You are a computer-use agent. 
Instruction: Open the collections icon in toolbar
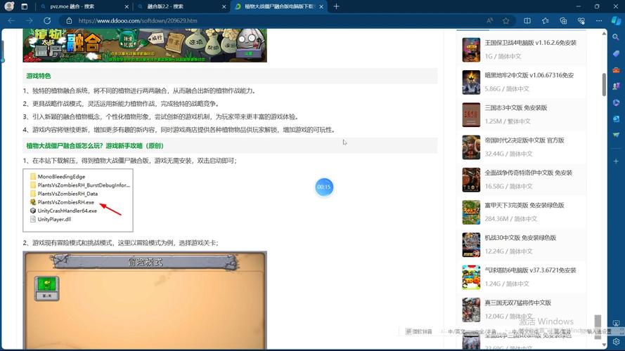coord(563,20)
